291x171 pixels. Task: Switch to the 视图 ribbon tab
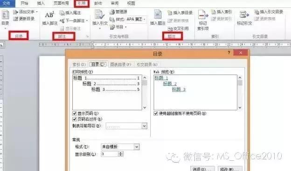click(131, 3)
